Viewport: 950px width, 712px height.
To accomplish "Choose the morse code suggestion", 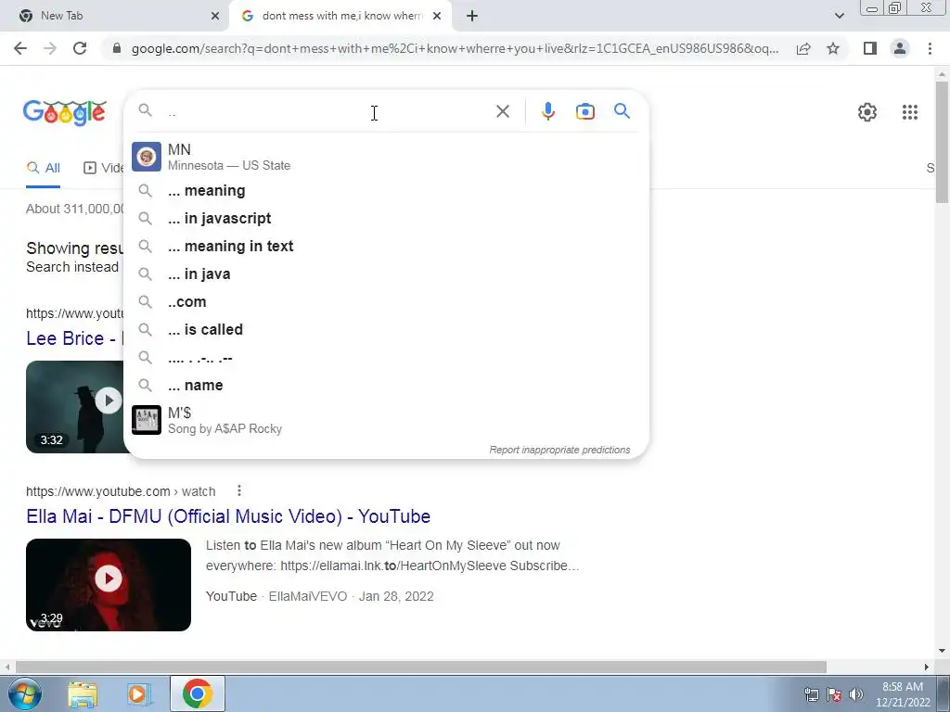I will coord(386,358).
